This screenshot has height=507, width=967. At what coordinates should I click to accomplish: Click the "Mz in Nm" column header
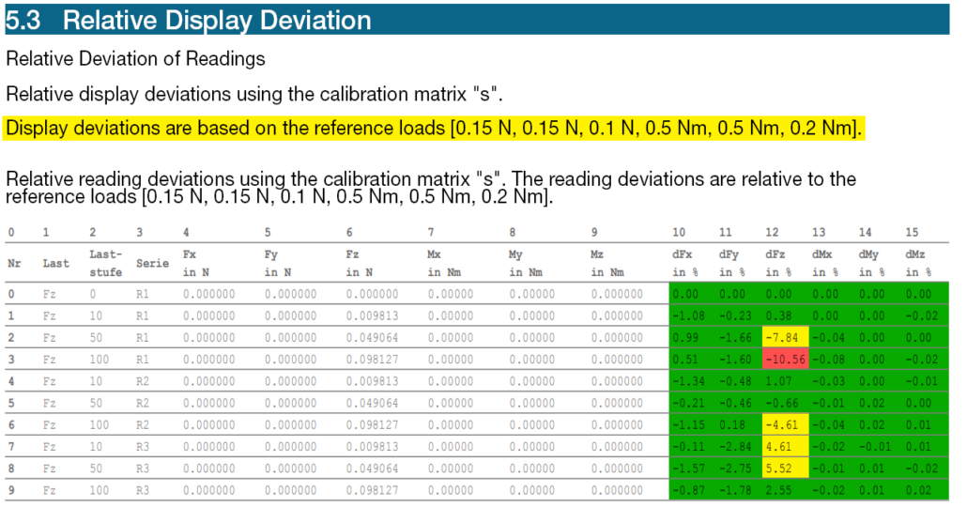pyautogui.click(x=607, y=264)
